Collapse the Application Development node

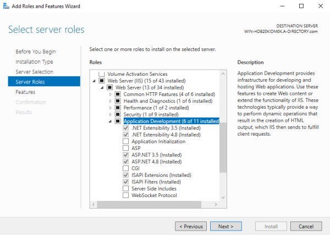(x=111, y=121)
